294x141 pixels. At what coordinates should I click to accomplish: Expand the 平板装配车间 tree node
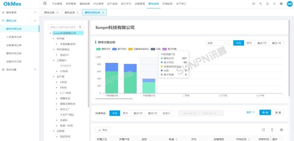click(57, 44)
